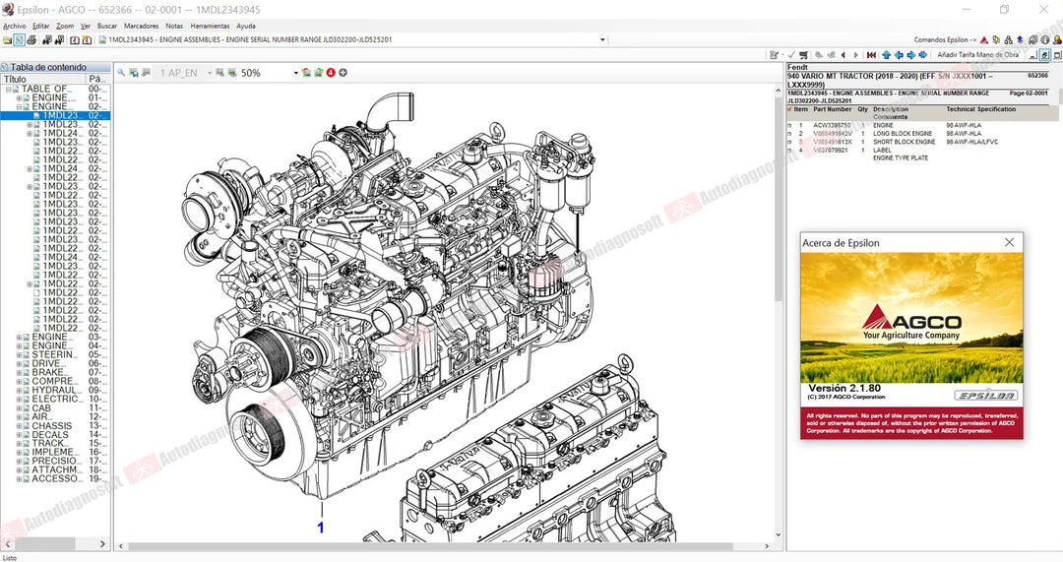Click the printer icon in the toolbar

(x=31, y=40)
